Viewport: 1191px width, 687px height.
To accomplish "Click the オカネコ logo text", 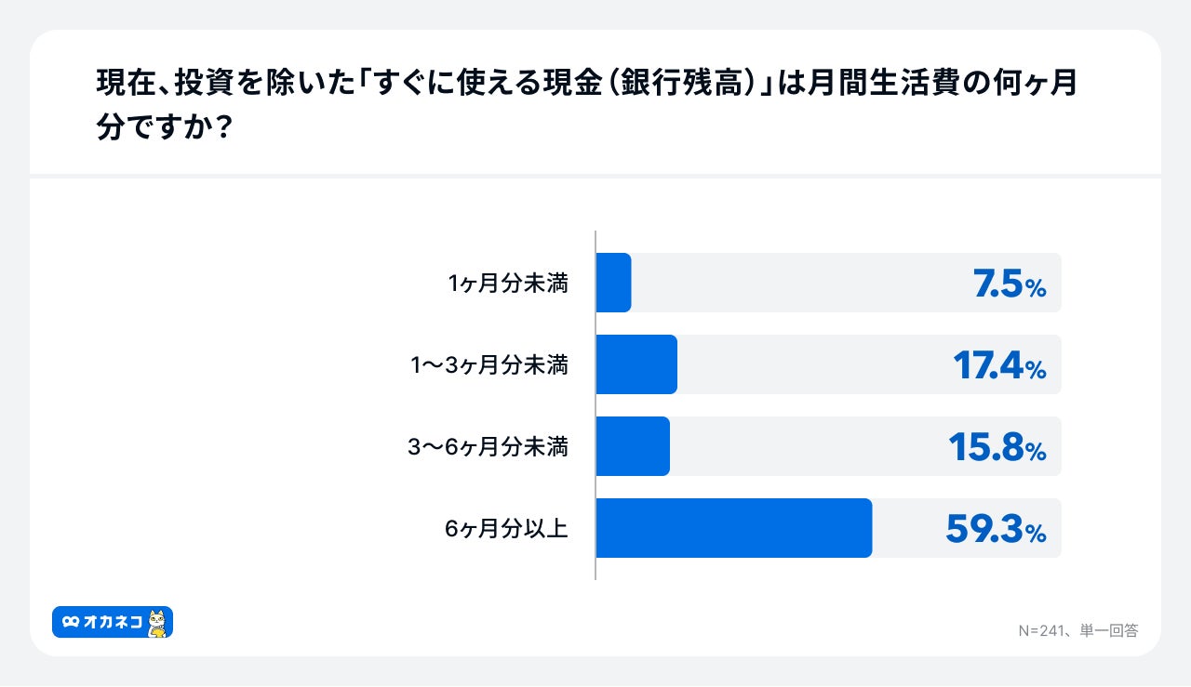I will [112, 622].
